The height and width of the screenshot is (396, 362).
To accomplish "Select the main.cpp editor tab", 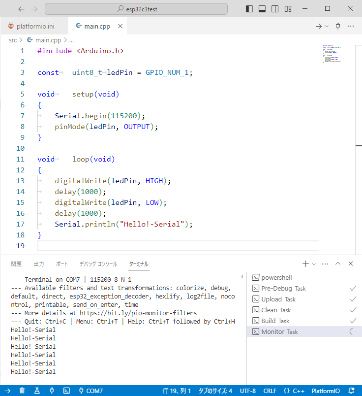I will tap(97, 26).
